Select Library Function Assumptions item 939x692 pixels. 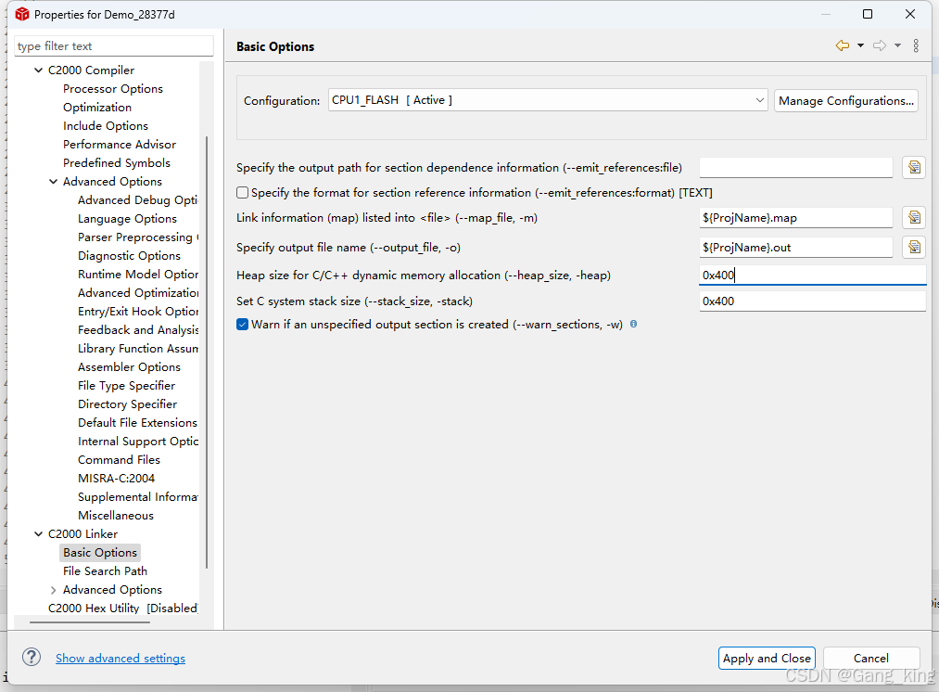(138, 349)
